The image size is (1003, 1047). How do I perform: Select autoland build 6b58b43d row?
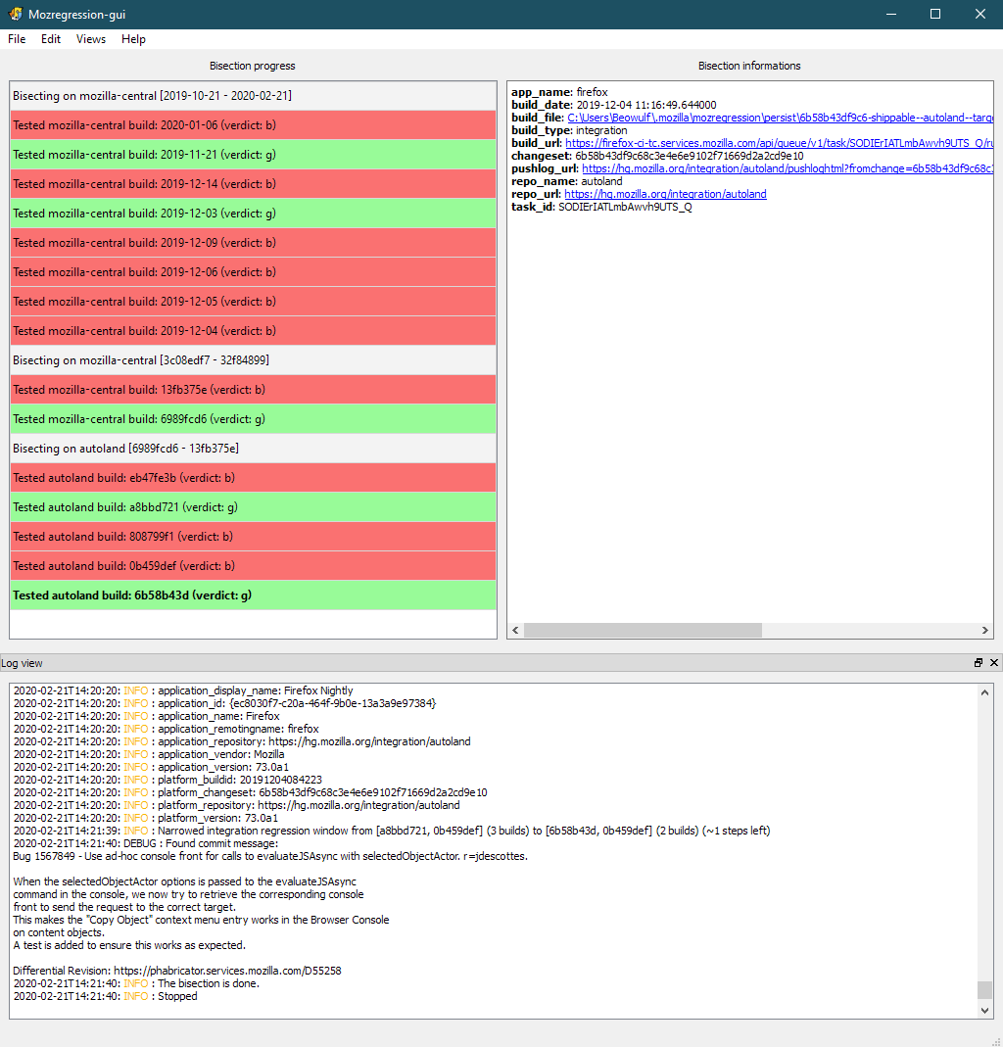pyautogui.click(x=253, y=595)
